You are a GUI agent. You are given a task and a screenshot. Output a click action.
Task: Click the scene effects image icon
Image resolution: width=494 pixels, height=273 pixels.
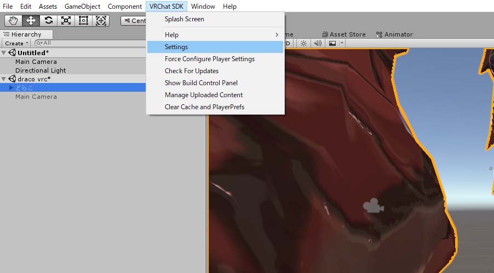click(x=332, y=43)
